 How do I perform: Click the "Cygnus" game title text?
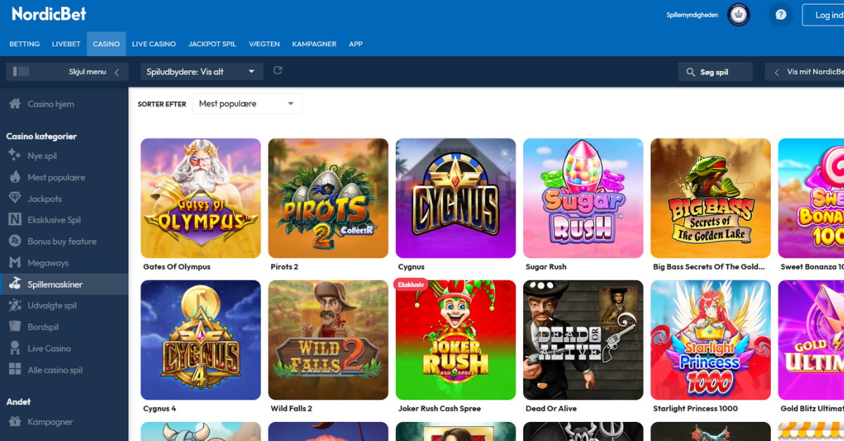411,267
